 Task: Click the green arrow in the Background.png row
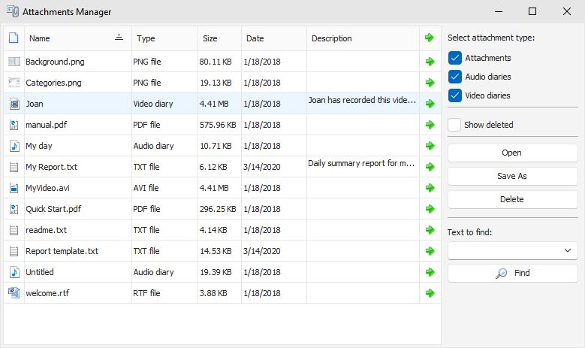tap(430, 62)
